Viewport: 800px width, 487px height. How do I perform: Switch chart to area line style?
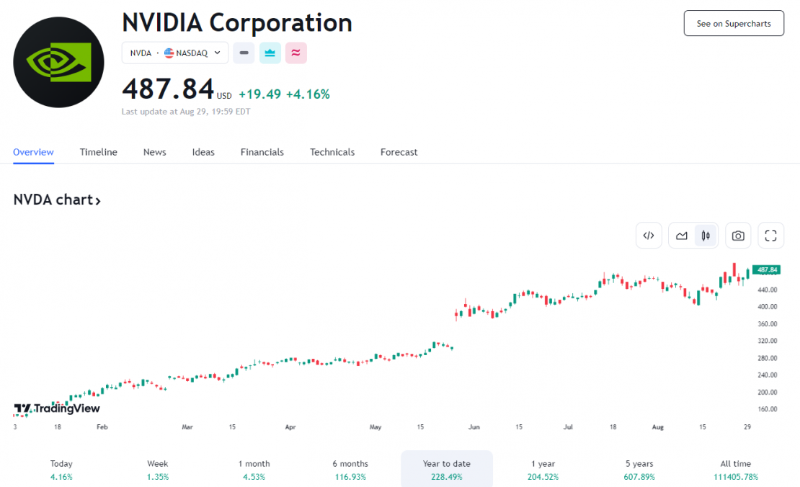(x=681, y=236)
